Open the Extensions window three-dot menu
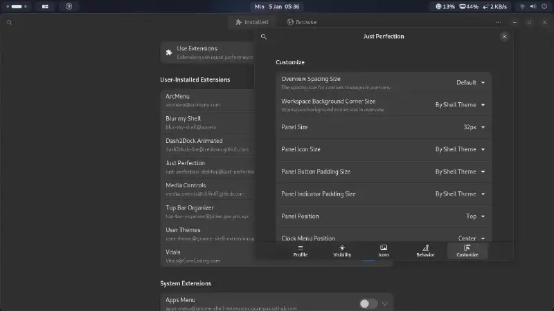Screen dimensions: 554x311 coord(498,22)
